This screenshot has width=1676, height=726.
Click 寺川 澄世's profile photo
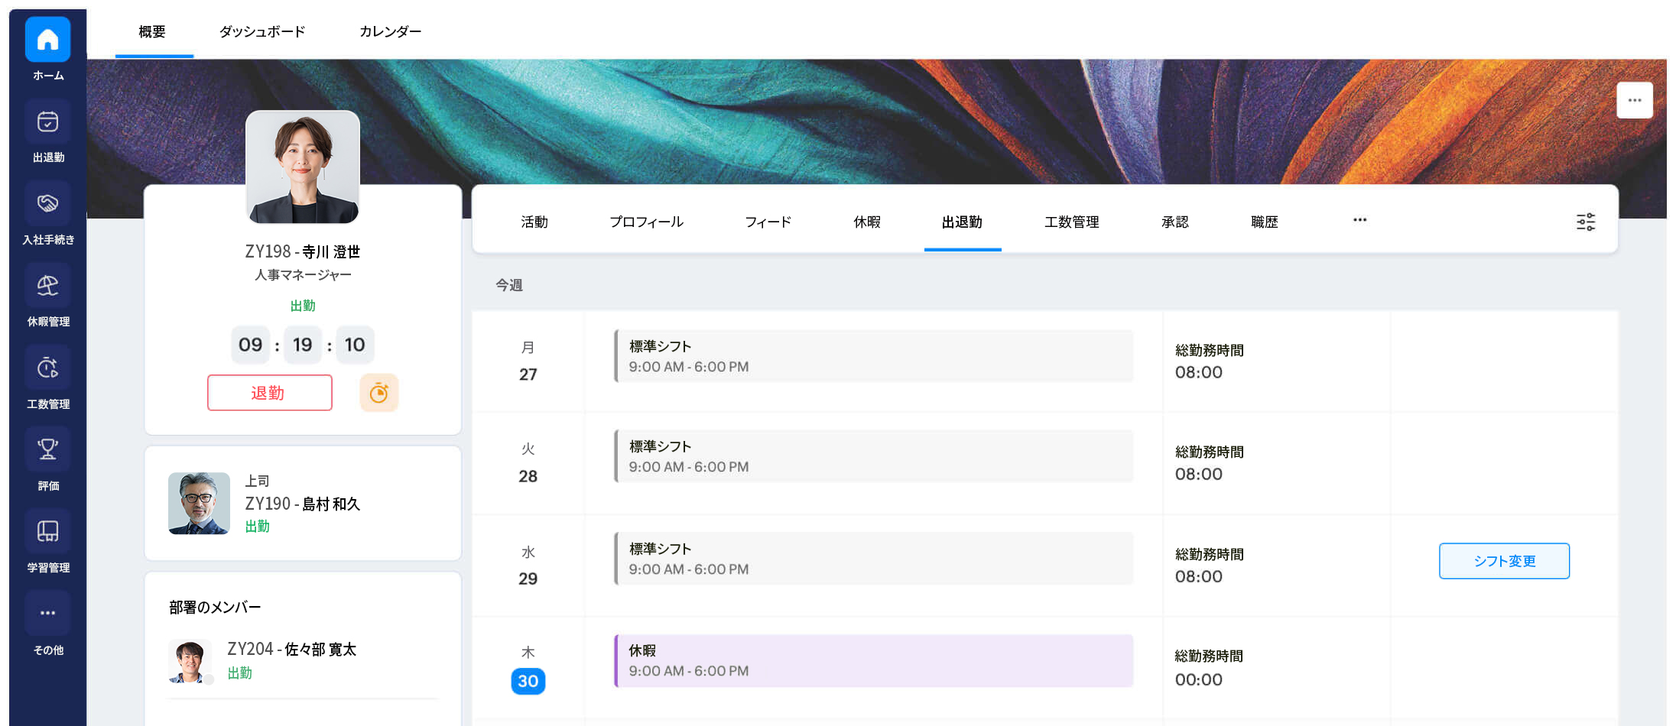(x=303, y=167)
